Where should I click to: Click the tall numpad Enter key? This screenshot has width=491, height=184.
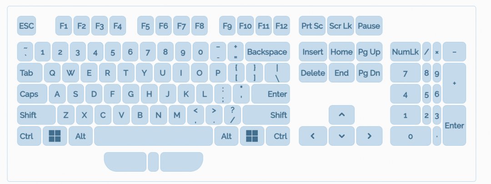point(454,125)
